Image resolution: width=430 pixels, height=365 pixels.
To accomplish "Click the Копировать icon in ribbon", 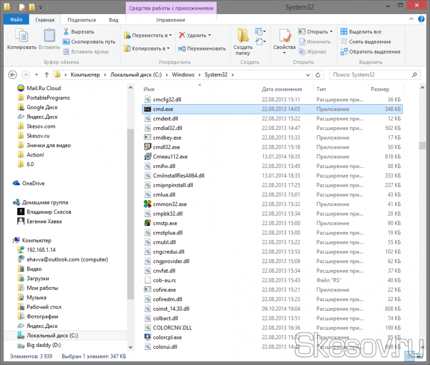I will (21, 36).
